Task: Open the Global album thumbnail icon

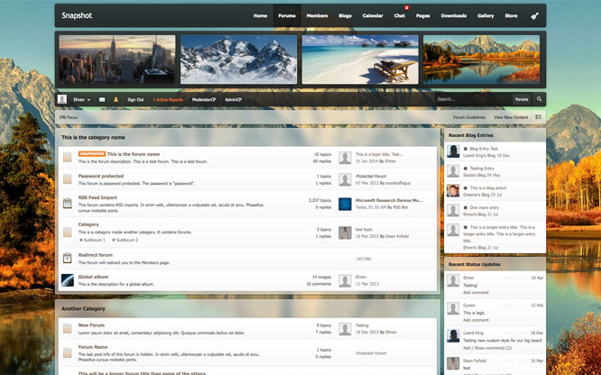Action: click(x=67, y=280)
